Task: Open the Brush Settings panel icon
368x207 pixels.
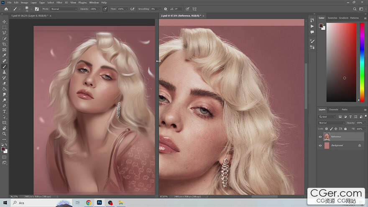Action: pos(312,41)
